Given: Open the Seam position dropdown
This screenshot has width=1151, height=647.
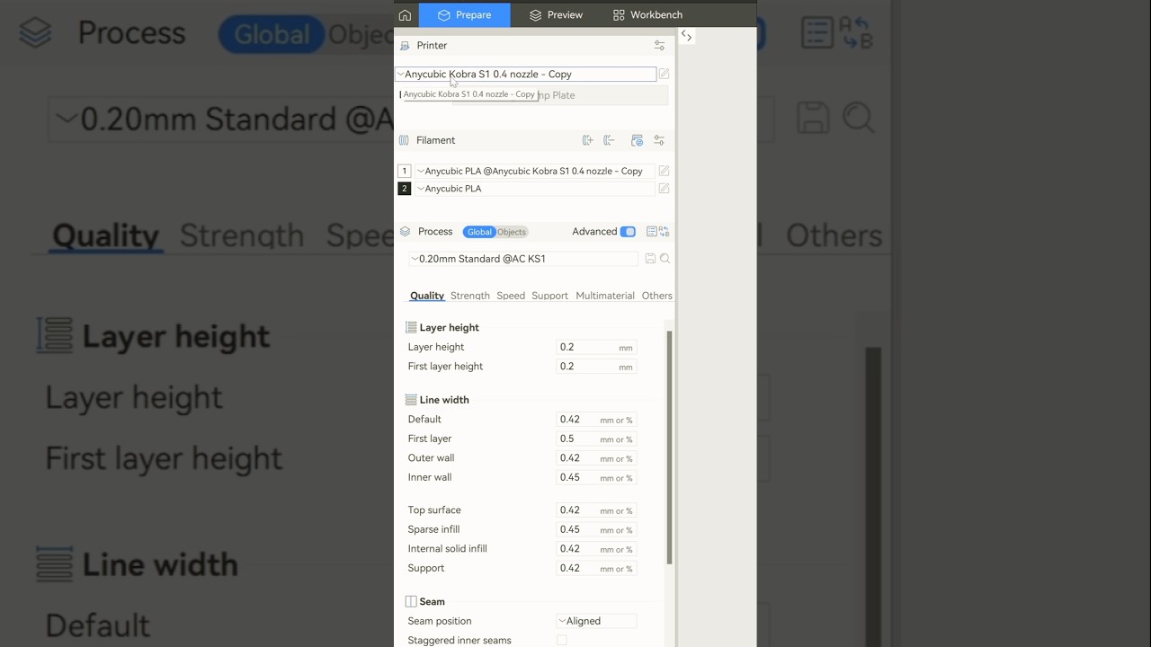Looking at the screenshot, I should [x=596, y=621].
